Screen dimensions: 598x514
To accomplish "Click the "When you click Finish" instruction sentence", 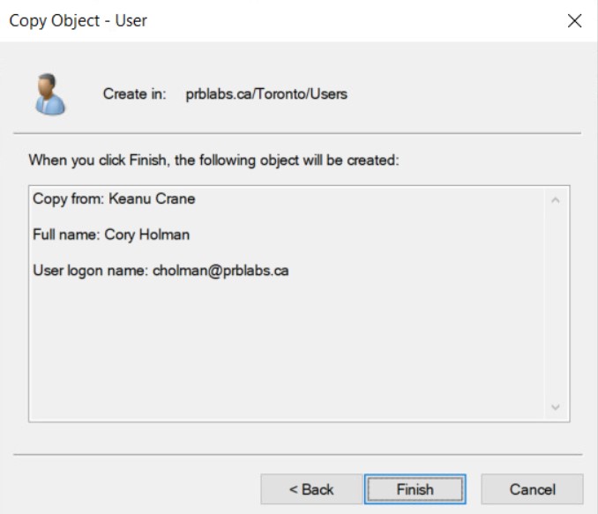I will click(x=216, y=161).
